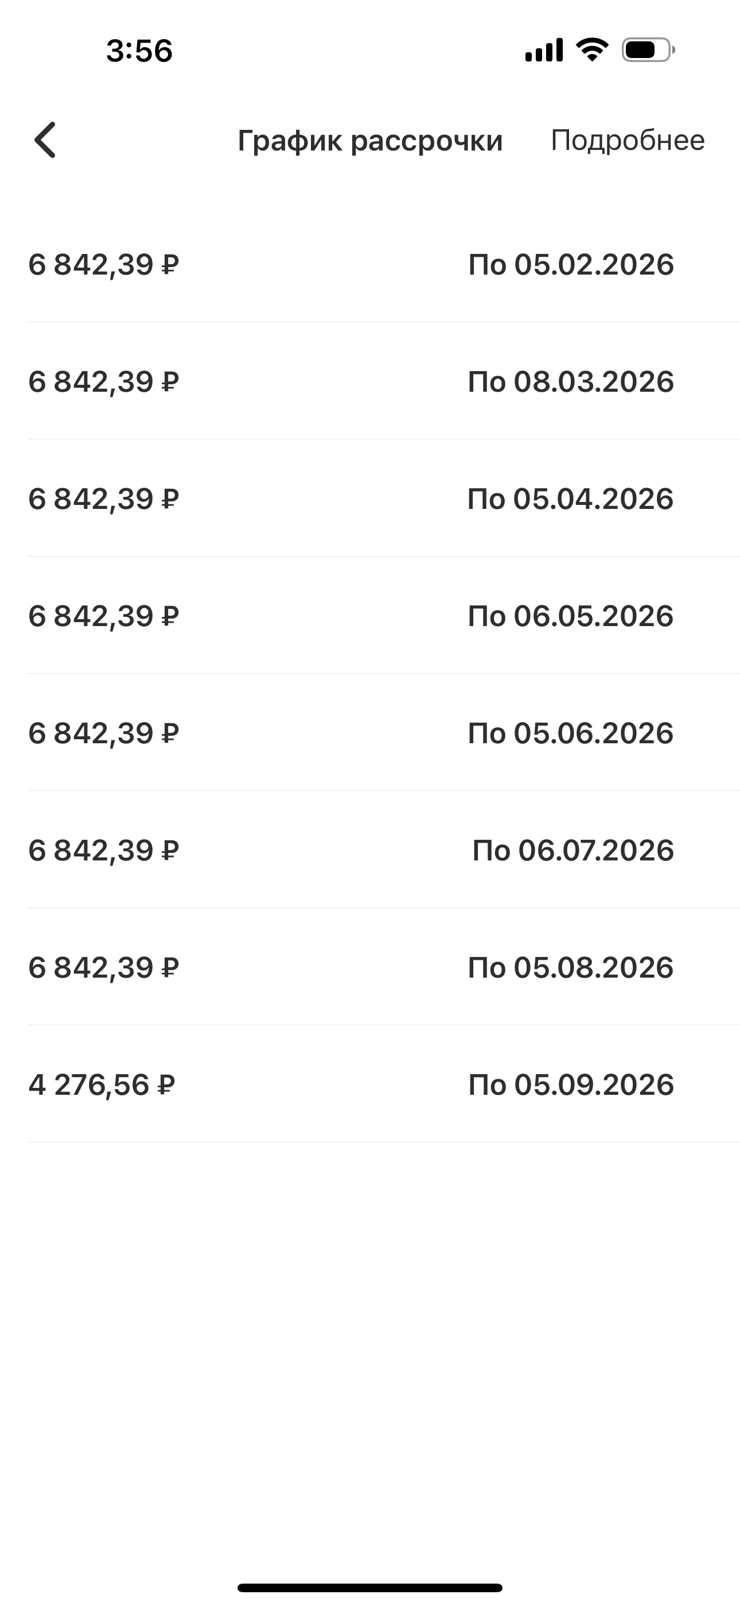
Task: Open the Подробнее details link
Action: click(x=627, y=140)
